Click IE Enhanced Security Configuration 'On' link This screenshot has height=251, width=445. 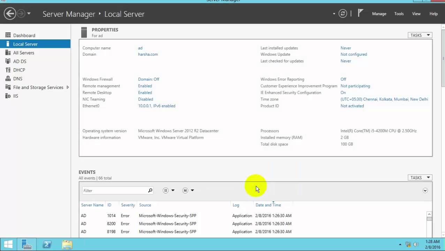click(343, 92)
